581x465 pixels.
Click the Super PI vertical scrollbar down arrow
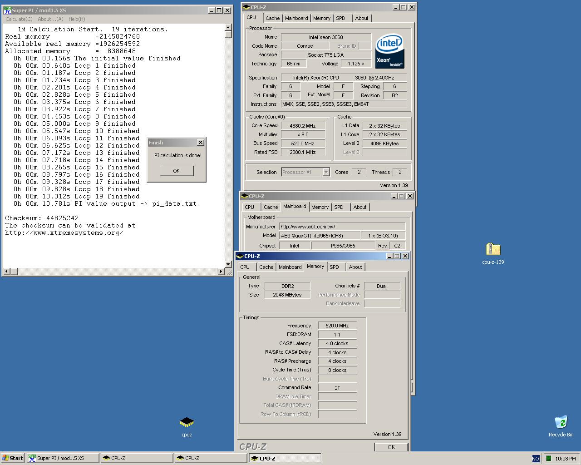coord(228,264)
